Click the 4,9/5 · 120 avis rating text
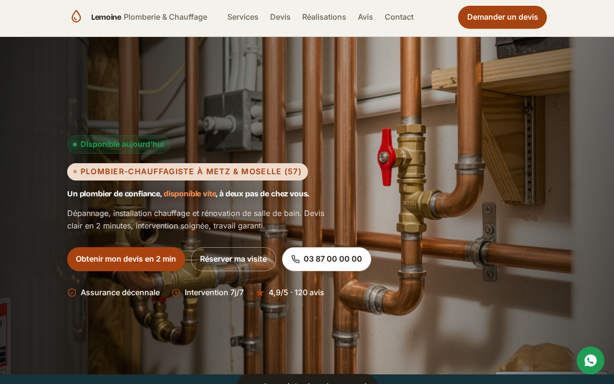Viewport: 614px width, 384px height. (296, 292)
